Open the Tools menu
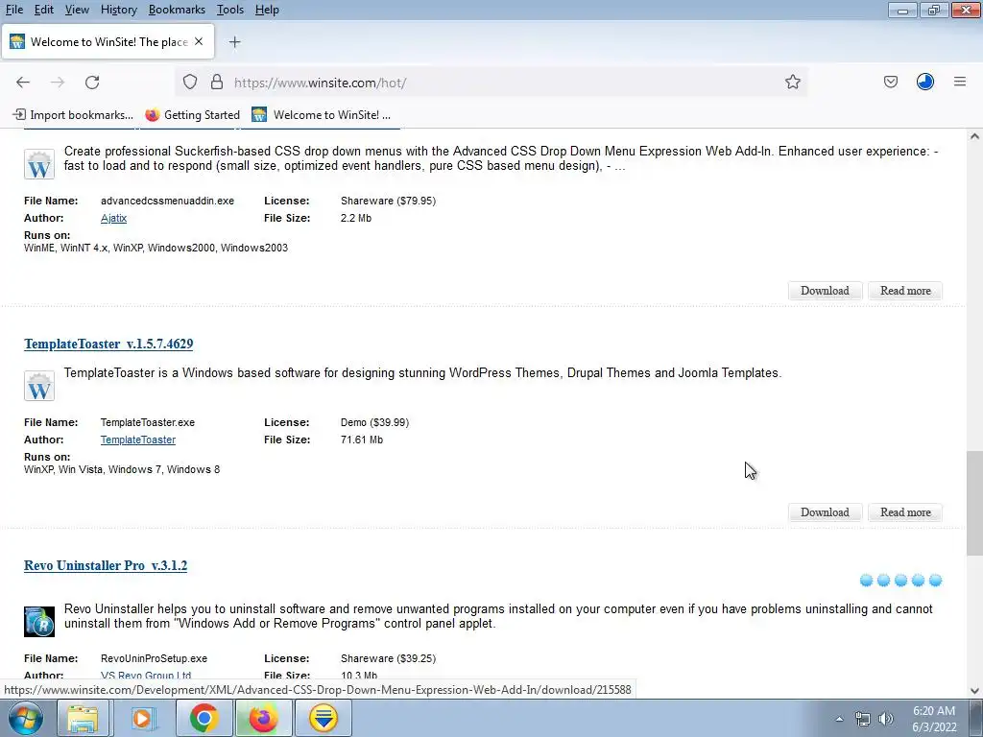 [x=230, y=10]
